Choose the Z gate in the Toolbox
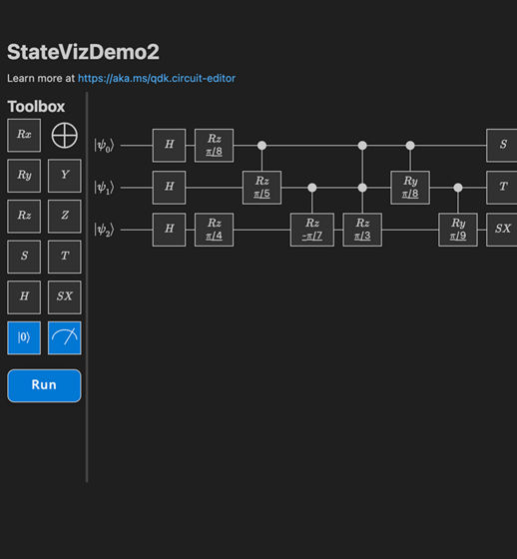 pos(65,216)
